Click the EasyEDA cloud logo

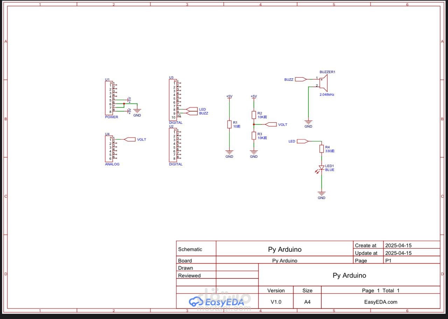pos(196,302)
